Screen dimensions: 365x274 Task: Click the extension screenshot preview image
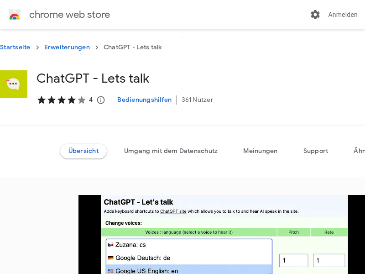pos(222,234)
